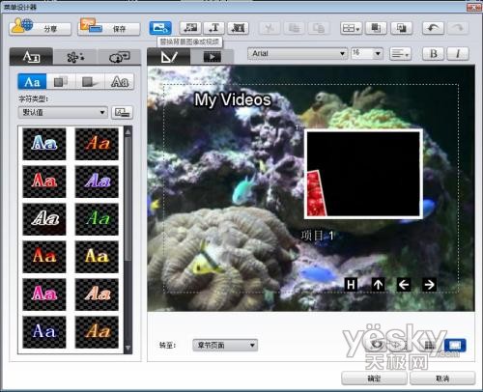Image resolution: width=483 pixels, height=392 pixels.
Task: Toggle bold B text formatting
Action: tap(434, 53)
